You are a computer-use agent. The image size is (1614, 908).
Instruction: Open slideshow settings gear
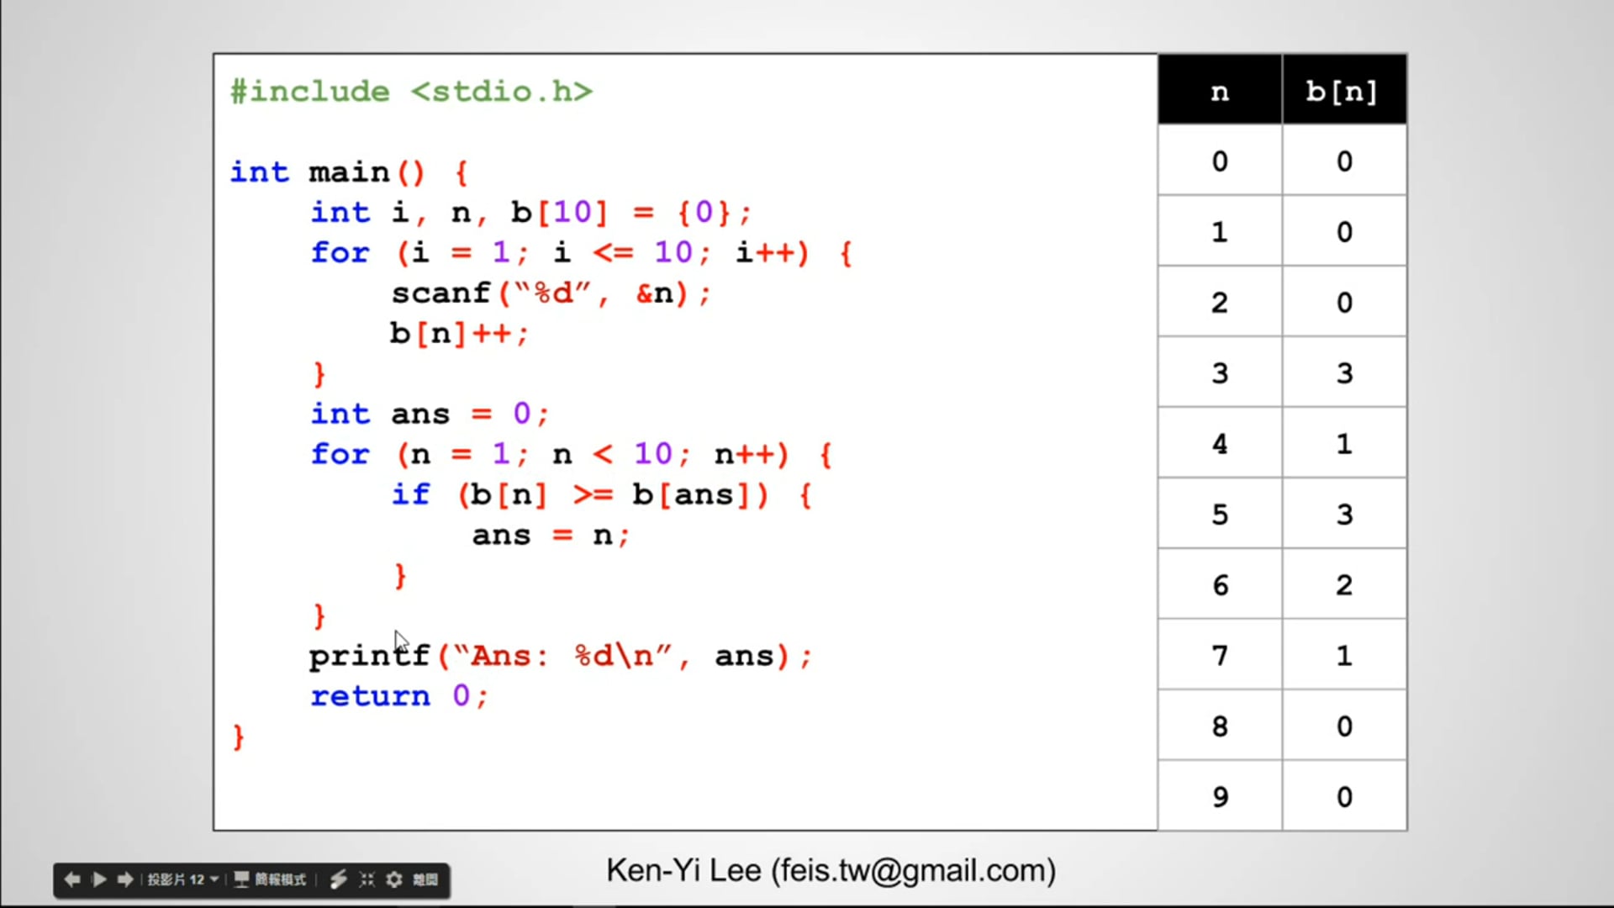coord(394,879)
